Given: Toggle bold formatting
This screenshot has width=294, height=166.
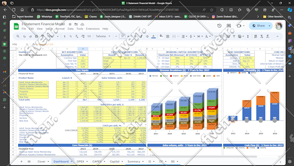Looking at the screenshot, I should 135,36.
